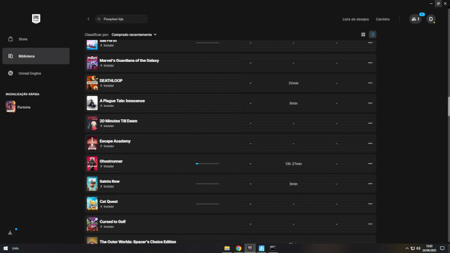Install Escape Academy
The image size is (450, 253).
tap(107, 146)
